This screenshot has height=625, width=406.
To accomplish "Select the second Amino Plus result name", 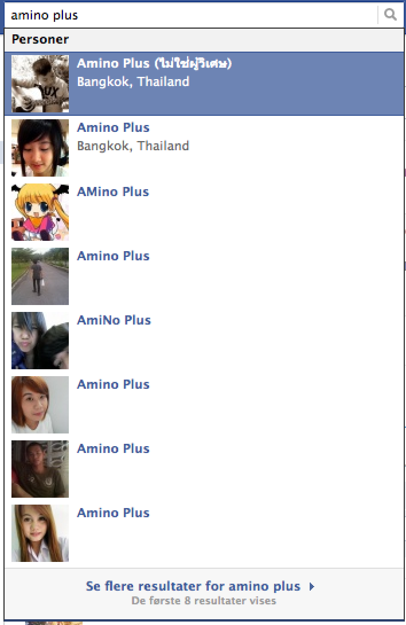I will tap(114, 127).
